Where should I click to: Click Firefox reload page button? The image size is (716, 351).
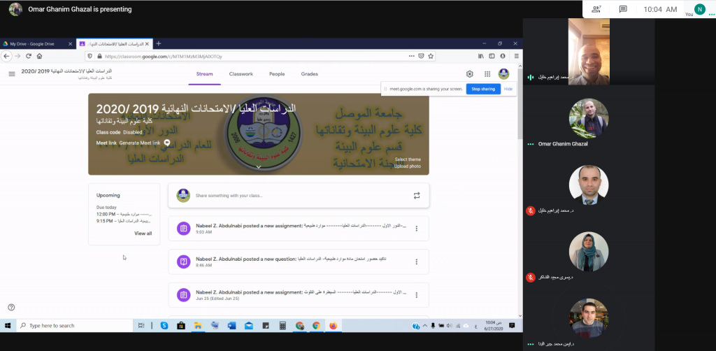pos(28,56)
